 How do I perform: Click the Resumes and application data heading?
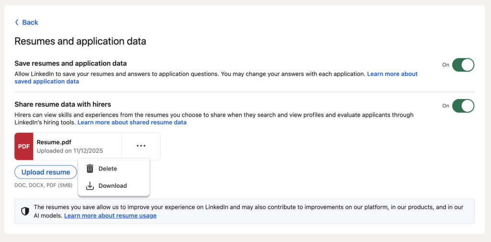[x=80, y=41]
